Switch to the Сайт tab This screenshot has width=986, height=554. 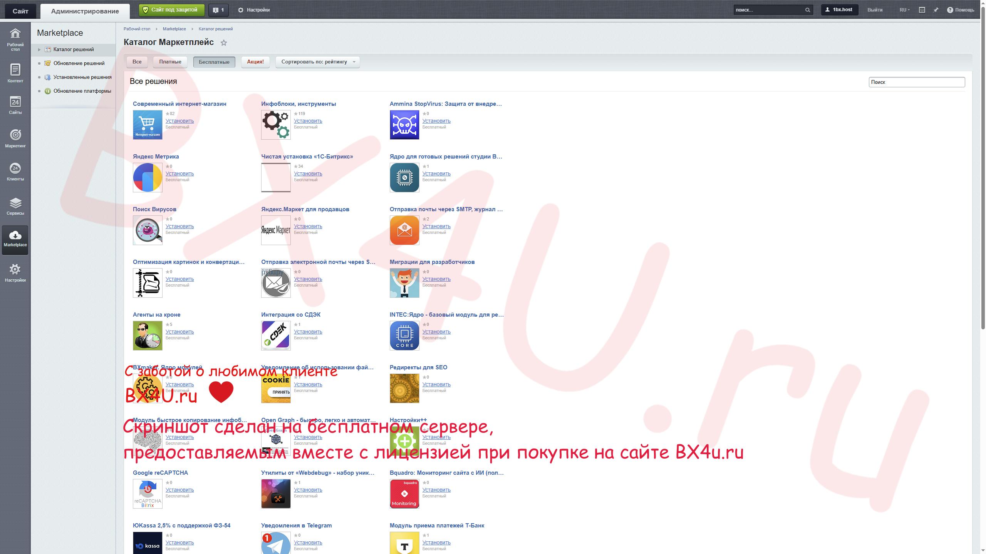(20, 11)
